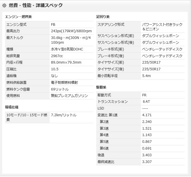Select the 水冷V型6気筒DOHC value
This screenshot has height=177, width=191.
[x=67, y=49]
